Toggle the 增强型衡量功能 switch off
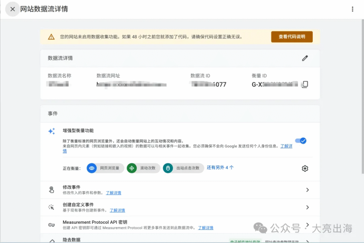 point(301,141)
